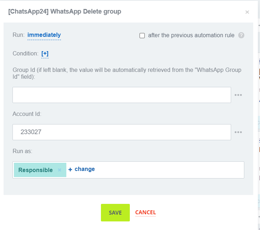
Task: Open the help question mark icon
Action: coord(241,35)
